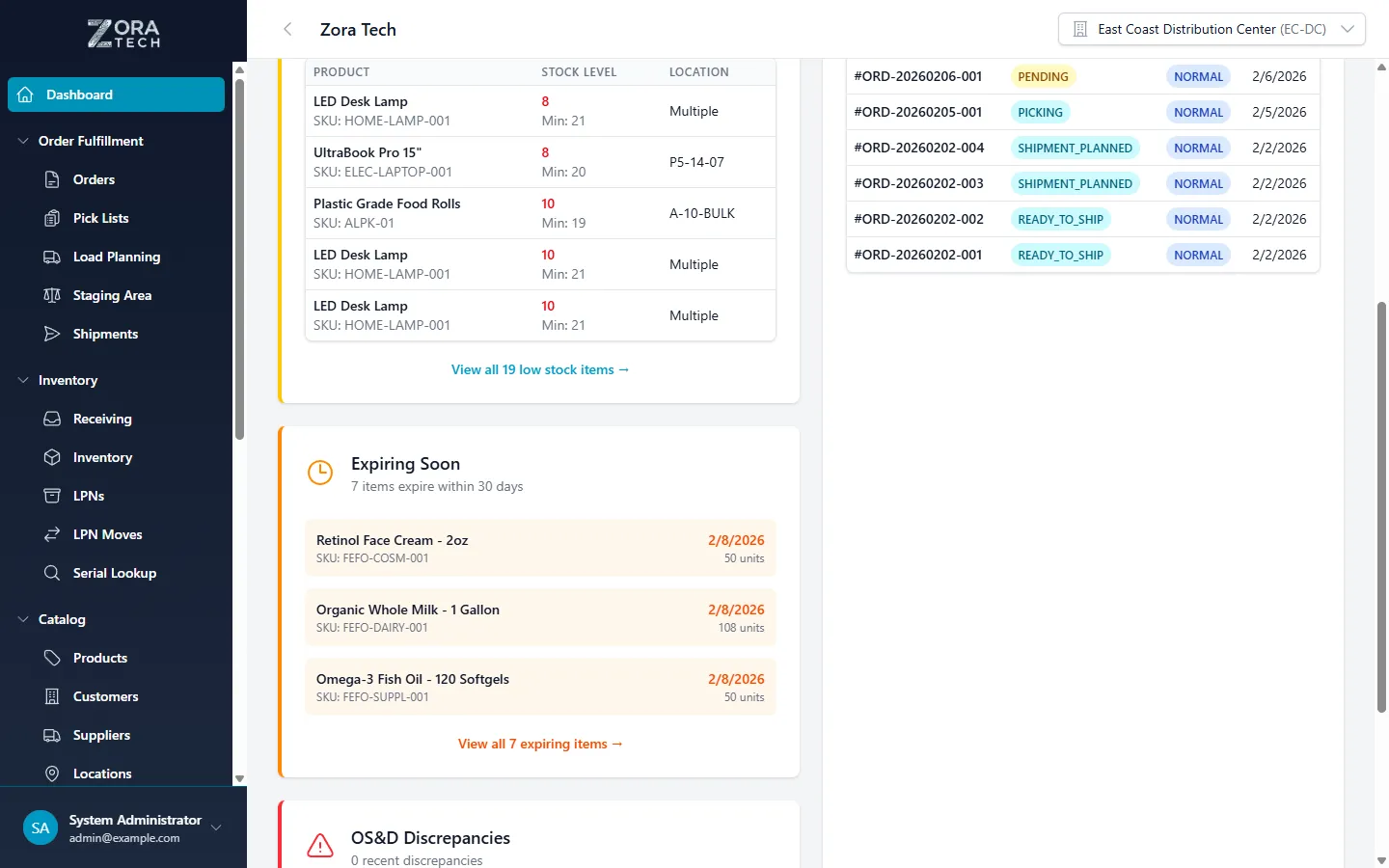Open Shipments using its send icon
1389x868 pixels.
51,334
